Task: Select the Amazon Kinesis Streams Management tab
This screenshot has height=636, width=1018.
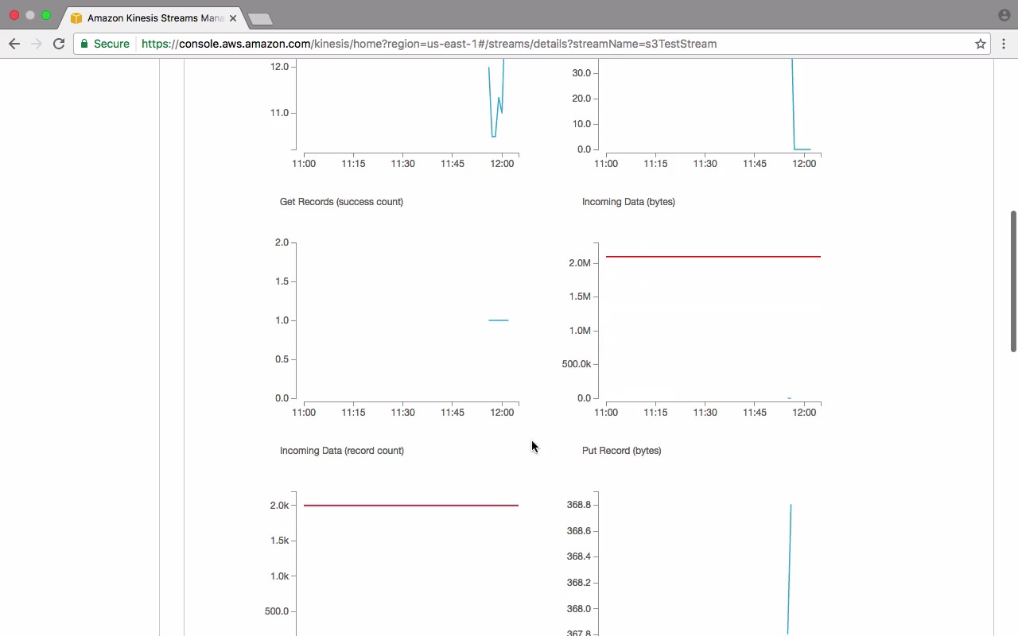Action: click(x=151, y=17)
